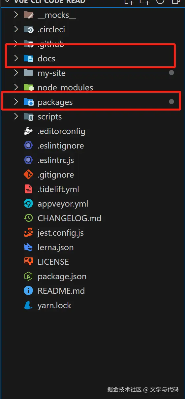Click the lerna.json dragon icon
Image resolution: width=185 pixels, height=399 pixels.
[29, 248]
